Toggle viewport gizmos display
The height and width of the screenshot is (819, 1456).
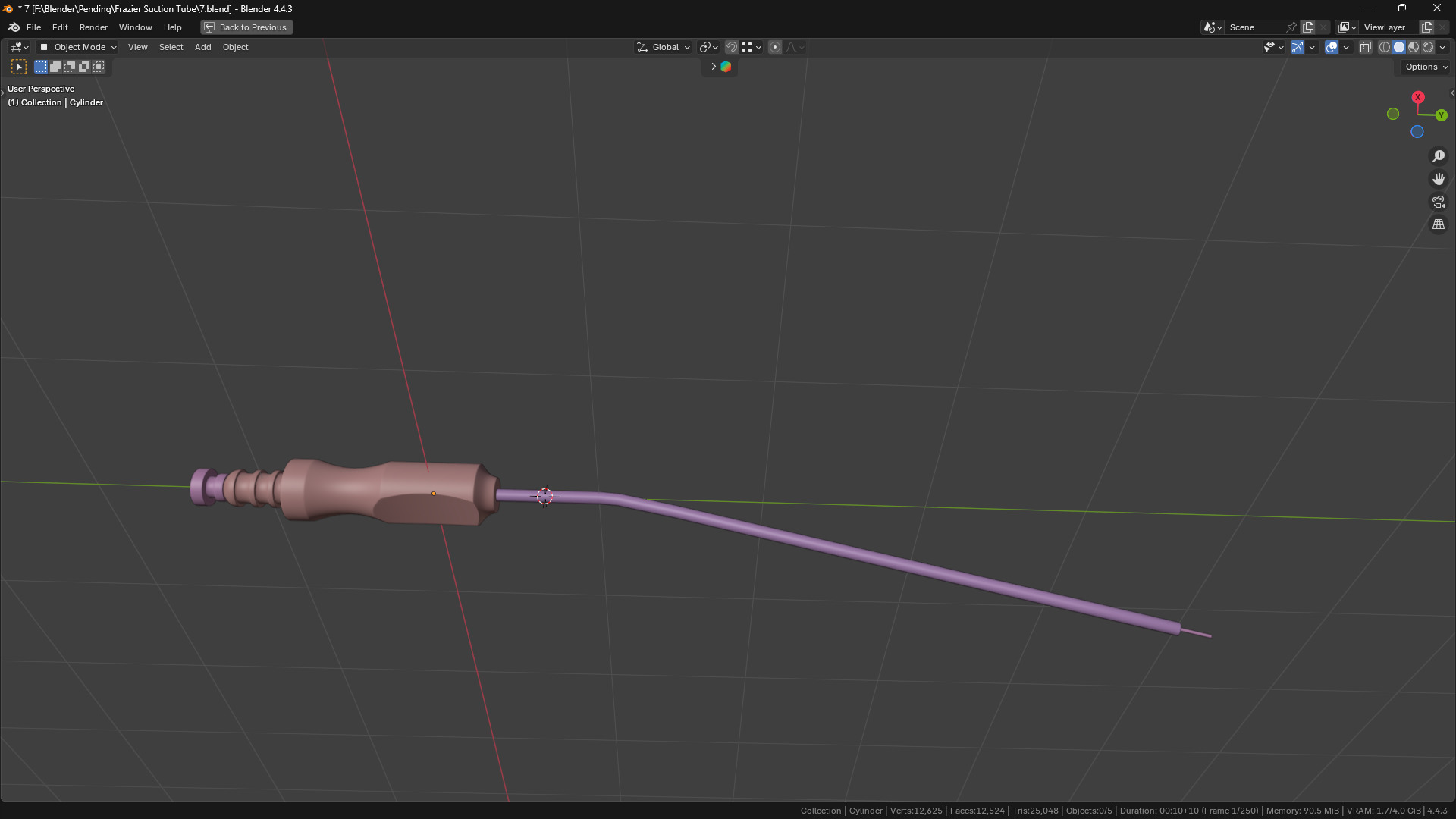1298,47
